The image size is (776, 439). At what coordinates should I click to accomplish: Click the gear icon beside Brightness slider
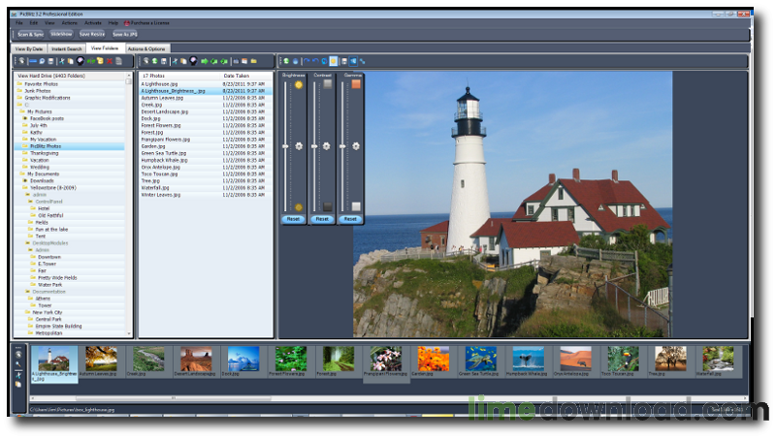pyautogui.click(x=299, y=145)
